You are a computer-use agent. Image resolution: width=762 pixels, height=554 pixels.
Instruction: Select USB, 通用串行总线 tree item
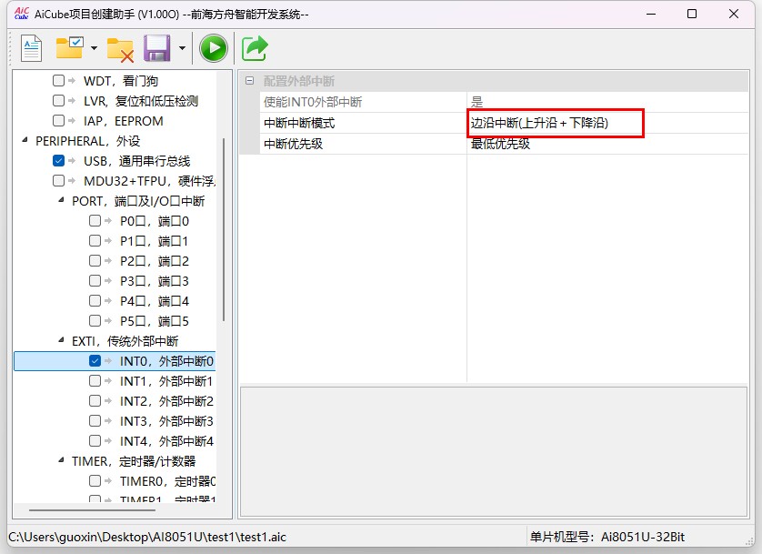[x=137, y=161]
